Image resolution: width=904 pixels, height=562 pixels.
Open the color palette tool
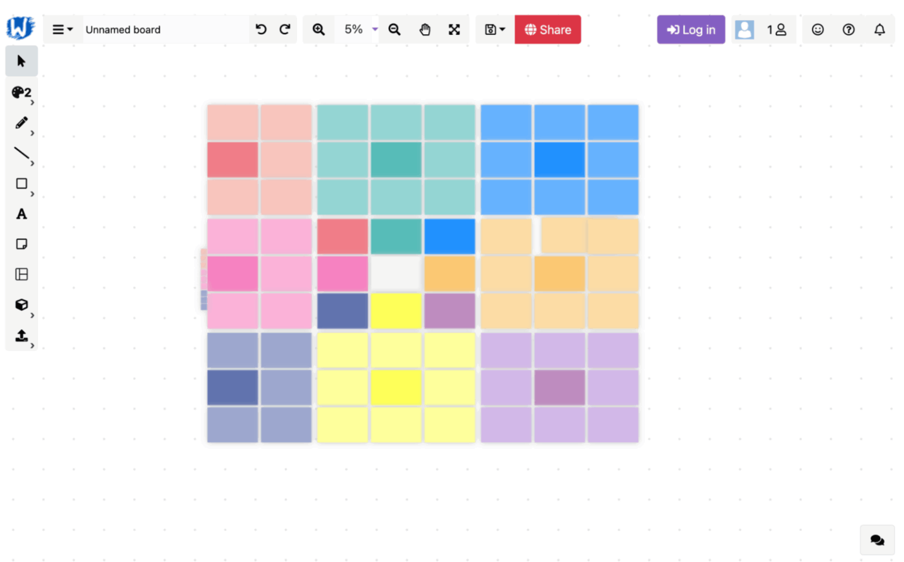tap(20, 92)
